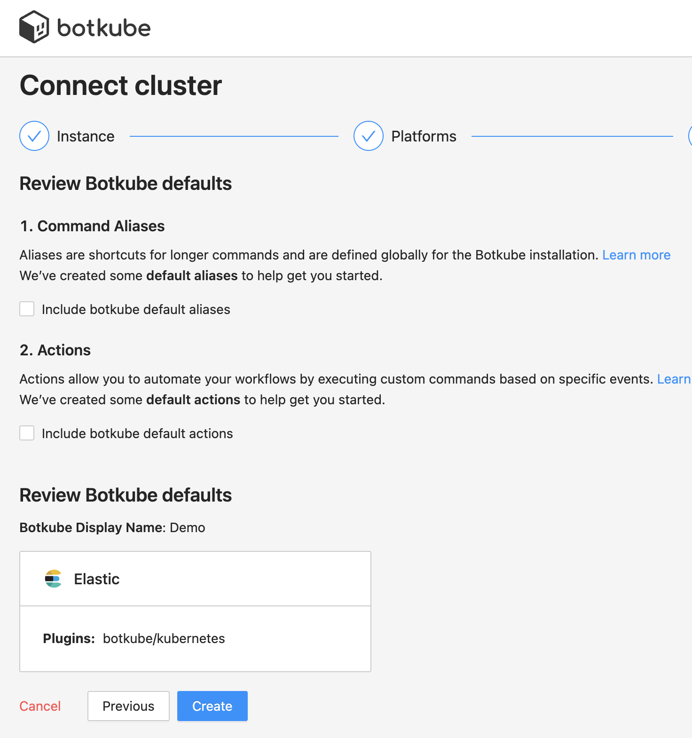Go to the Platforms step label
The image size is (692, 738).
click(x=424, y=136)
